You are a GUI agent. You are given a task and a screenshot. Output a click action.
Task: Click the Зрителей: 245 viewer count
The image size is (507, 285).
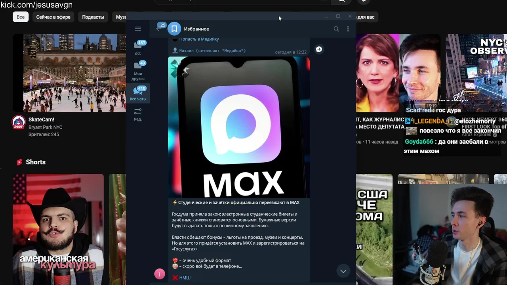tap(44, 135)
